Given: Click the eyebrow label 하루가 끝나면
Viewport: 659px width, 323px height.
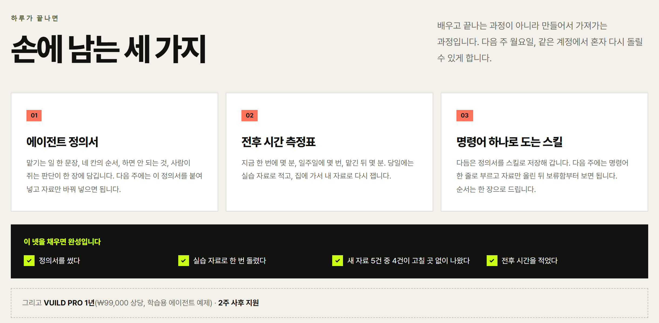Looking at the screenshot, I should point(35,18).
